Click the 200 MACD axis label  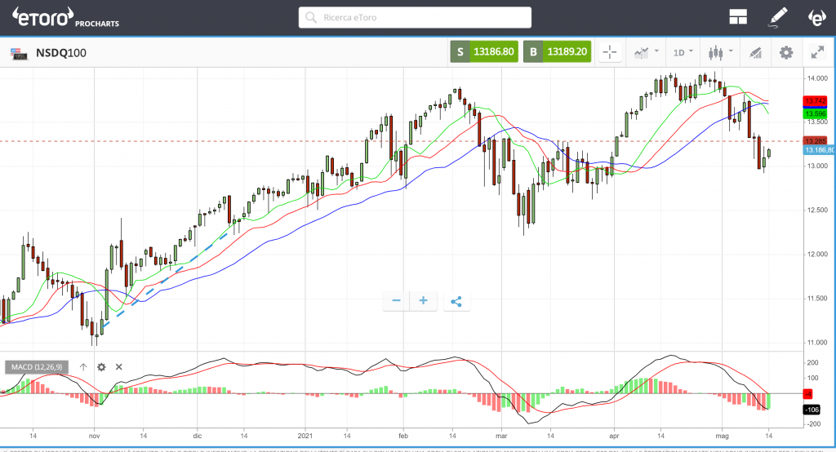pos(812,362)
